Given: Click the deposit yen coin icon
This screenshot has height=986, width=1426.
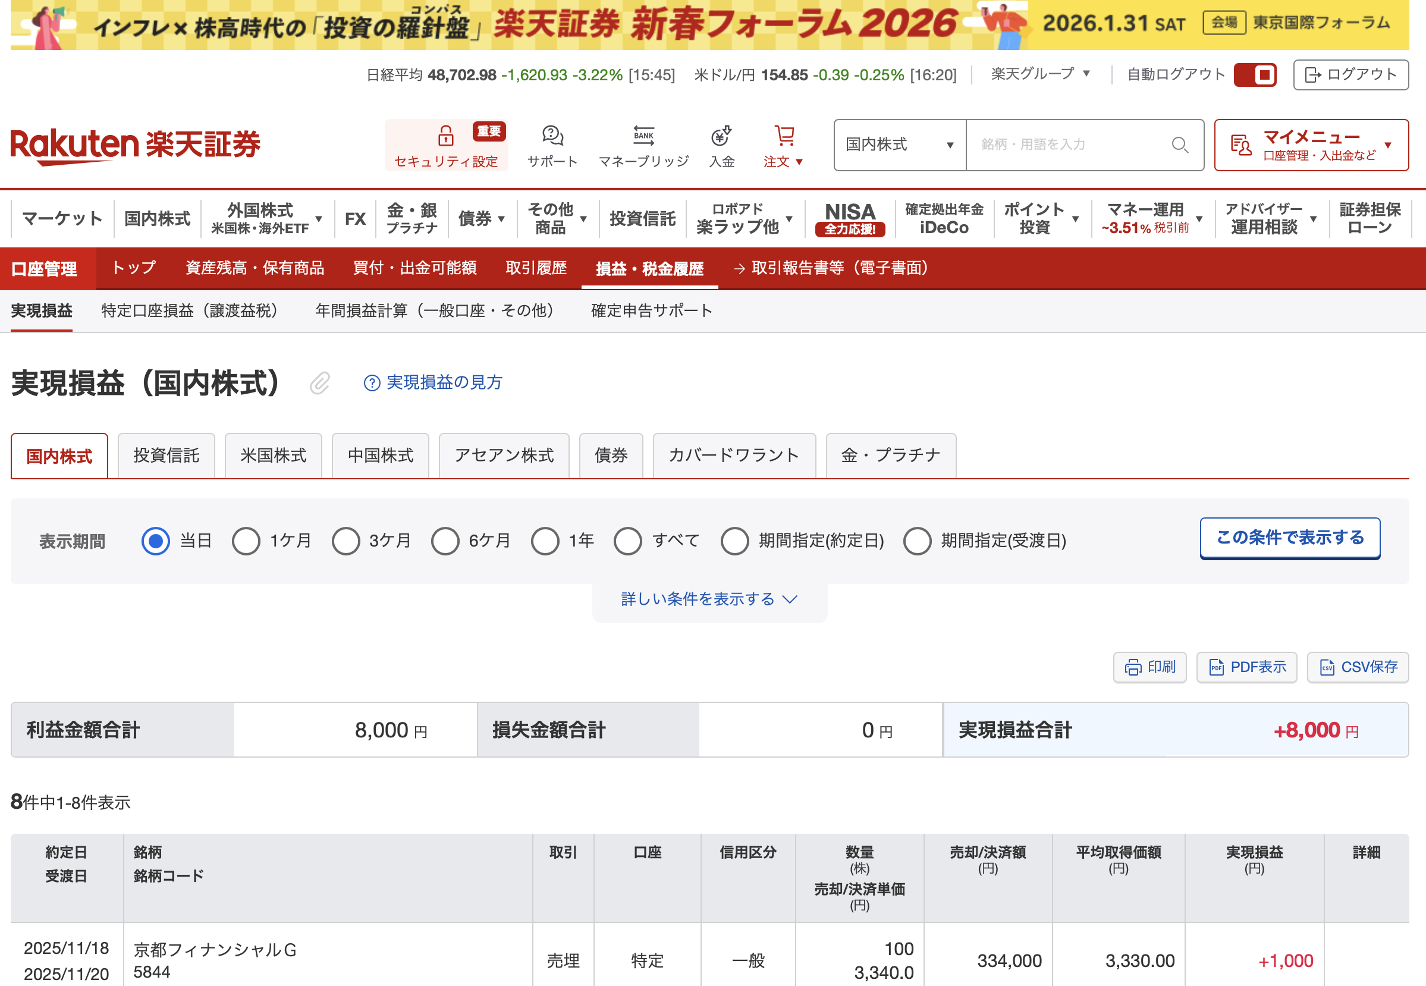Looking at the screenshot, I should point(721,136).
